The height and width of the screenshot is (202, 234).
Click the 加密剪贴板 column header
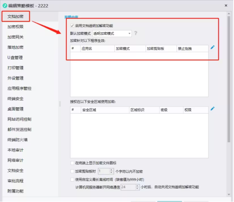[161, 49]
